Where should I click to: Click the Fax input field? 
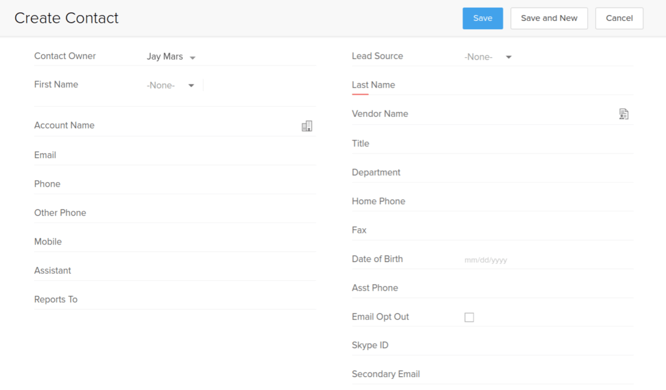coord(549,231)
